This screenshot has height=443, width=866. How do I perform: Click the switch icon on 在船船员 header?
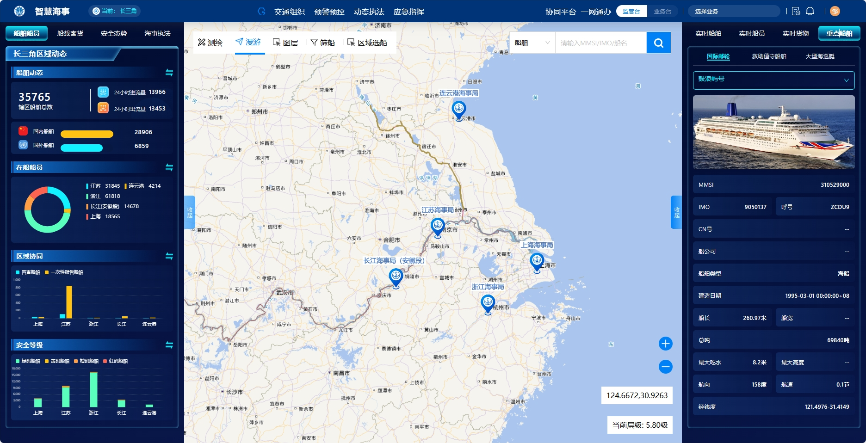point(169,167)
